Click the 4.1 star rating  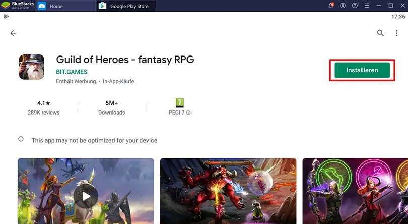pyautogui.click(x=44, y=103)
